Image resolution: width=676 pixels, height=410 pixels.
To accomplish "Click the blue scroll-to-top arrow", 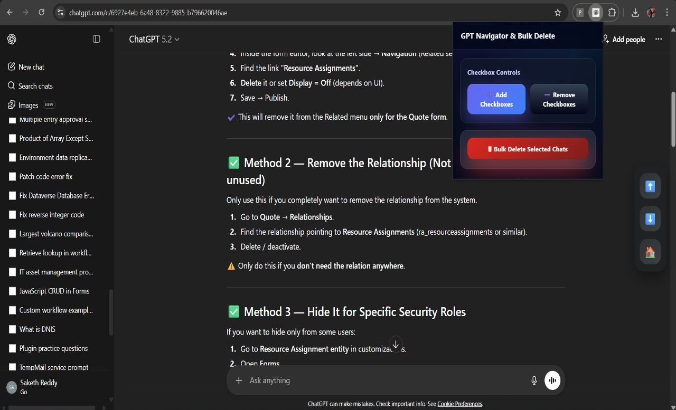I will 650,186.
